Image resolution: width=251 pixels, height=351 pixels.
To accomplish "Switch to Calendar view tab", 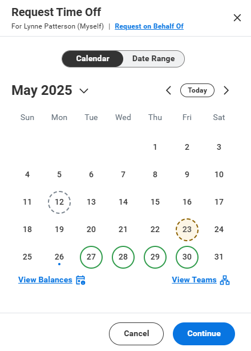I will pyautogui.click(x=92, y=59).
